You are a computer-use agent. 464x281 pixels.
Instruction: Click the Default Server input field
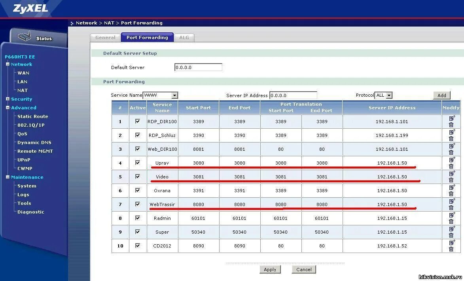[x=198, y=67]
